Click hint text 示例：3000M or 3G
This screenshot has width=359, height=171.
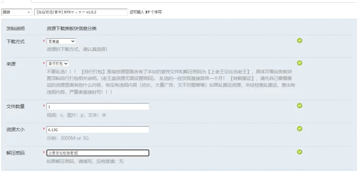[x=68, y=138]
